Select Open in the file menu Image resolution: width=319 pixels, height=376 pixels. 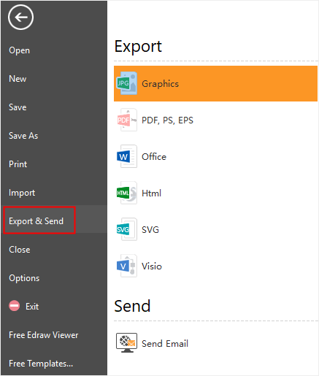[19, 50]
